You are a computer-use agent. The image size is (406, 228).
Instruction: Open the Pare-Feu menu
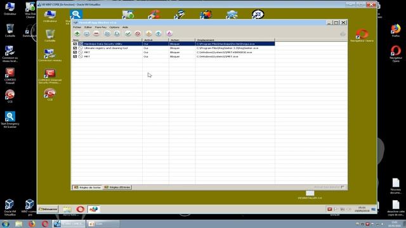(x=101, y=27)
